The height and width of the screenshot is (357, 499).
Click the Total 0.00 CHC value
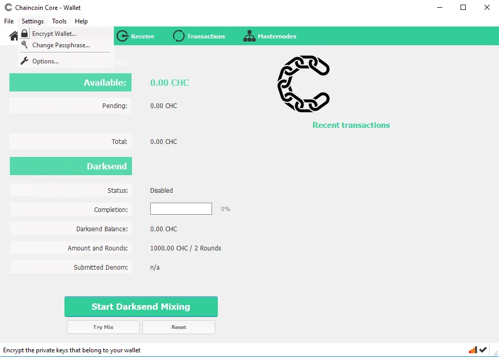[x=164, y=141]
